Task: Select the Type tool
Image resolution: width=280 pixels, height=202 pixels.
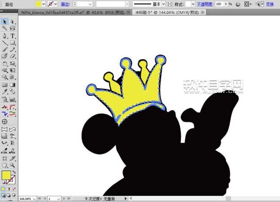Action: (12, 36)
